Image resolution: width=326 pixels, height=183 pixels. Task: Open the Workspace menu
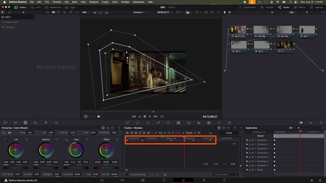pyautogui.click(x=139, y=2)
